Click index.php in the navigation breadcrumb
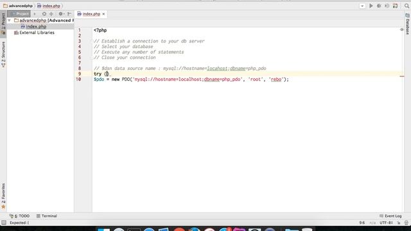Viewport: 411px width, 231px height. tap(51, 6)
